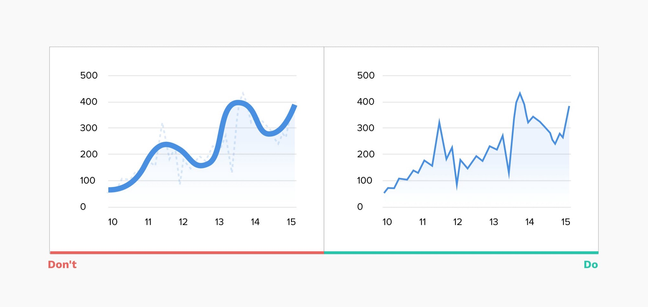Click x-axis label 15 in the Don't chart

click(291, 222)
